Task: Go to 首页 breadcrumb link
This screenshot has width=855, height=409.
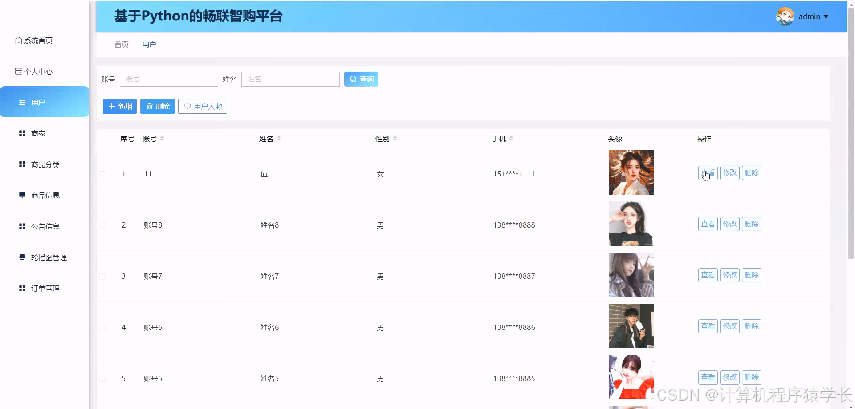Action: click(122, 44)
